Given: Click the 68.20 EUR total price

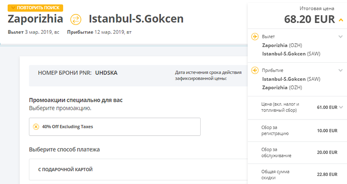Looking at the screenshot, I should (x=311, y=20).
